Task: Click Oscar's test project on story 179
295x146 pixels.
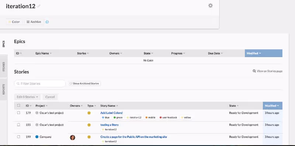Action: (52, 113)
